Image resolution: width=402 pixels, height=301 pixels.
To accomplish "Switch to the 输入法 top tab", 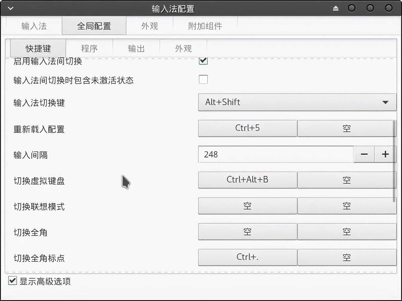I will 34,26.
